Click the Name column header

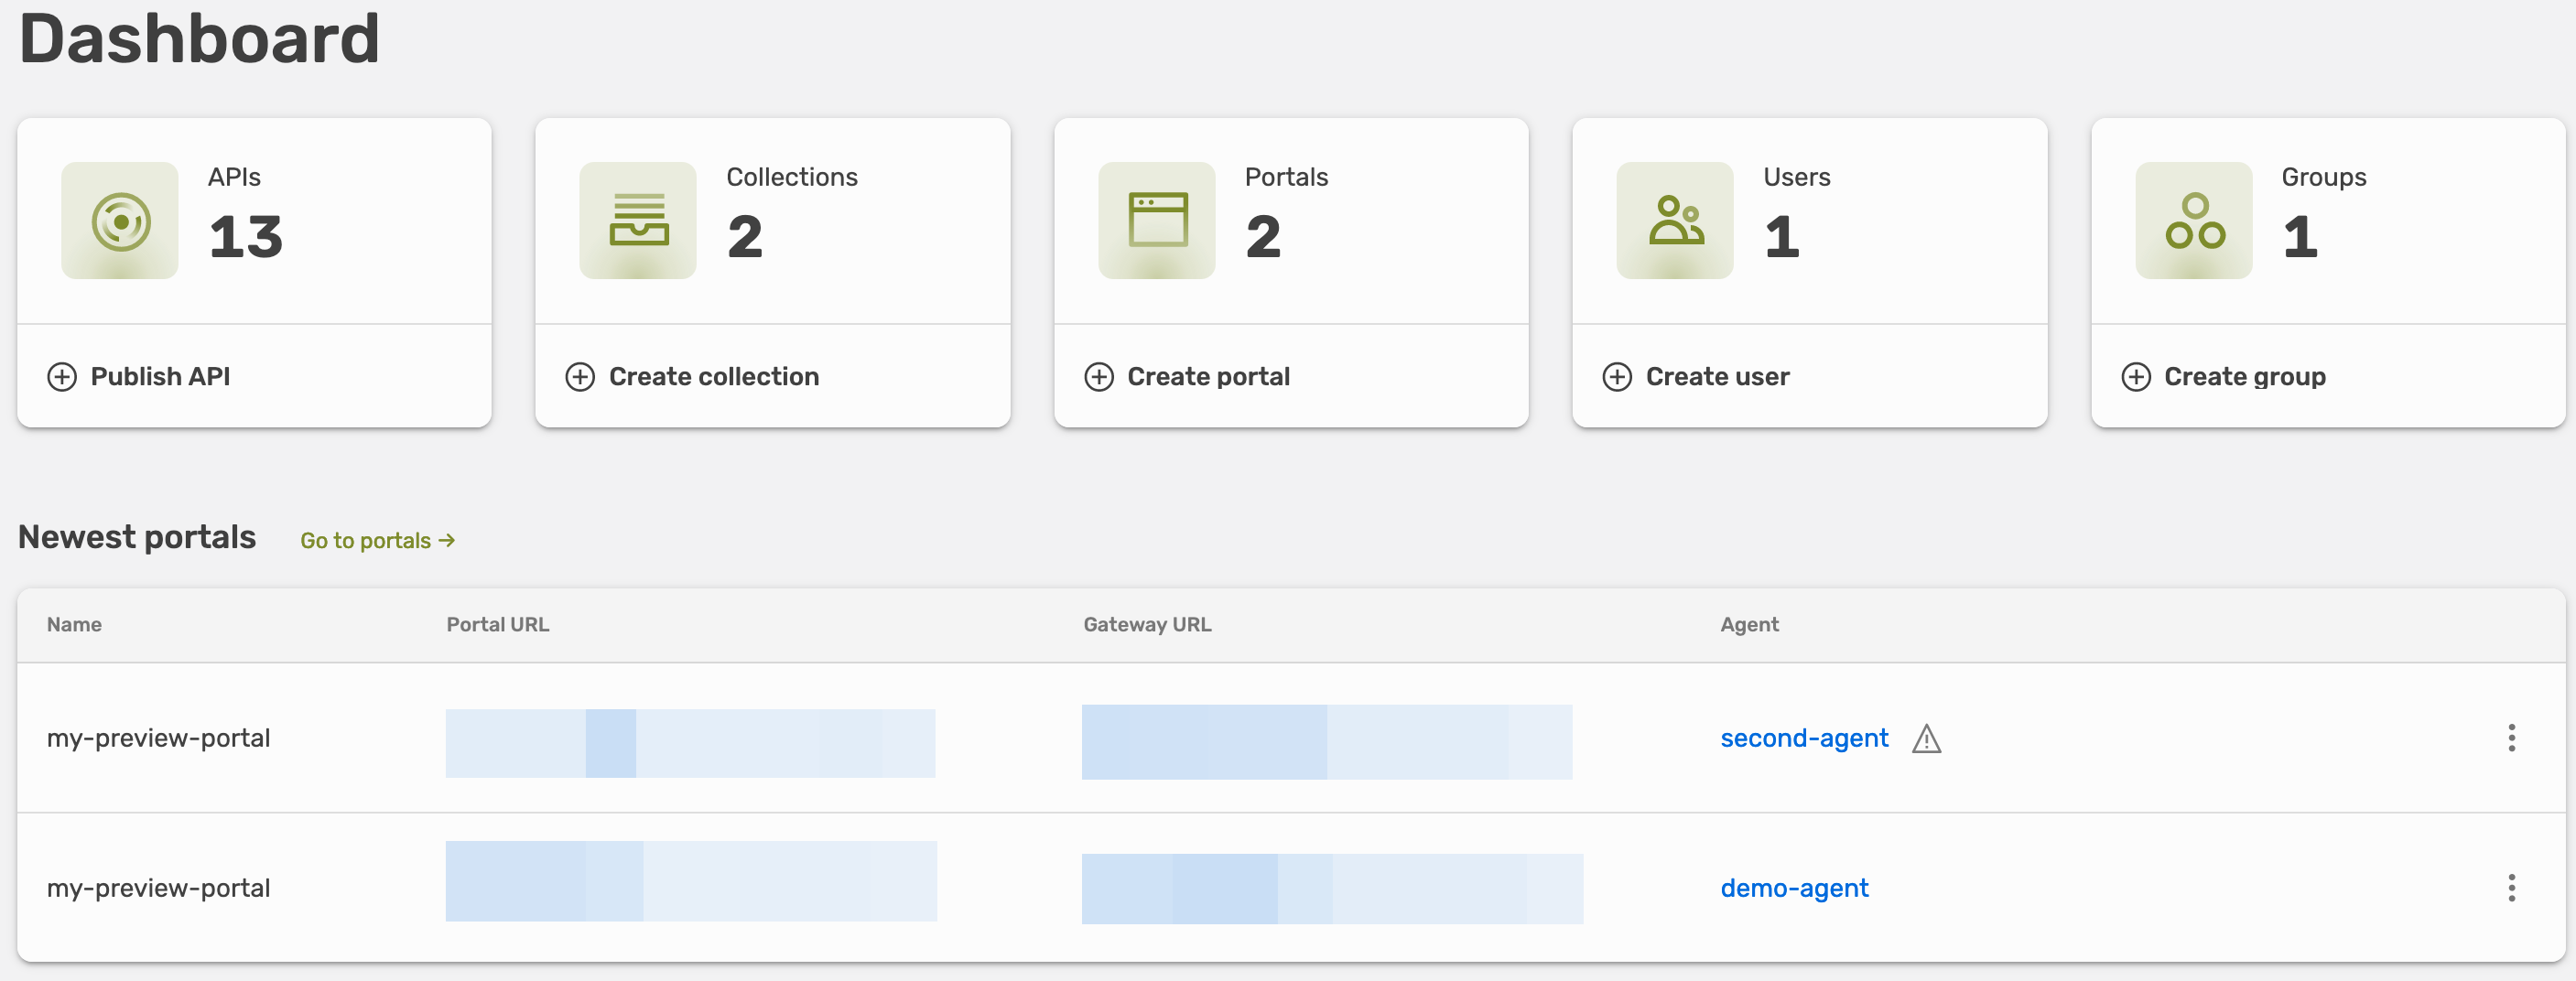(x=74, y=625)
